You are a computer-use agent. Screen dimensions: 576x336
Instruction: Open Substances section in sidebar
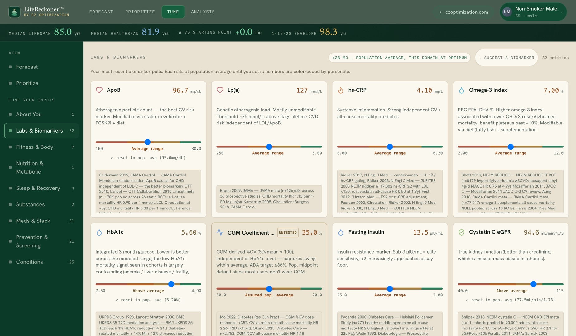tap(41, 204)
